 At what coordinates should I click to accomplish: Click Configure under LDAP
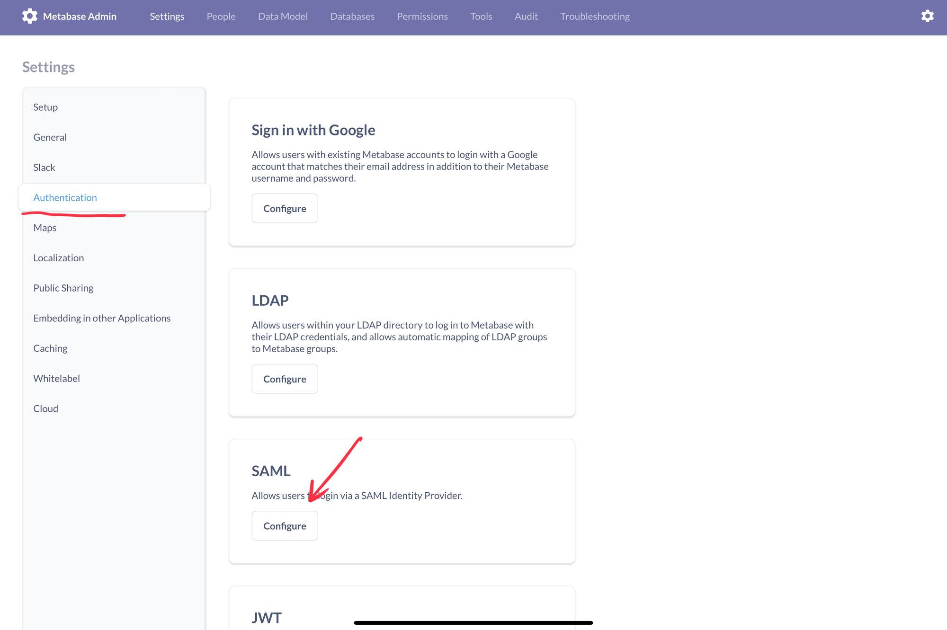click(285, 379)
